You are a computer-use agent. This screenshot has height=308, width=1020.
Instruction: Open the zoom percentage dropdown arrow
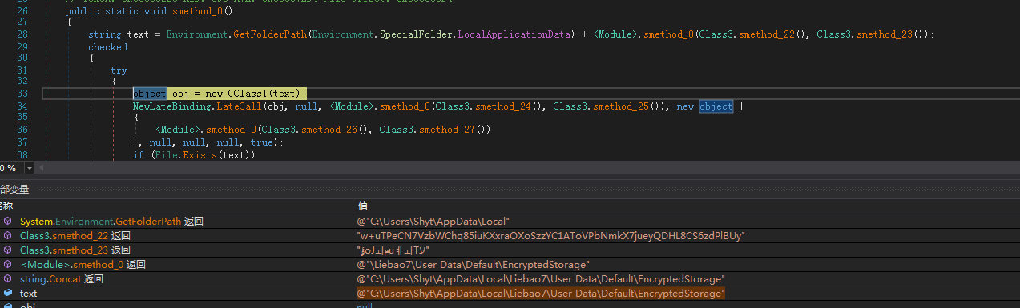pos(30,168)
